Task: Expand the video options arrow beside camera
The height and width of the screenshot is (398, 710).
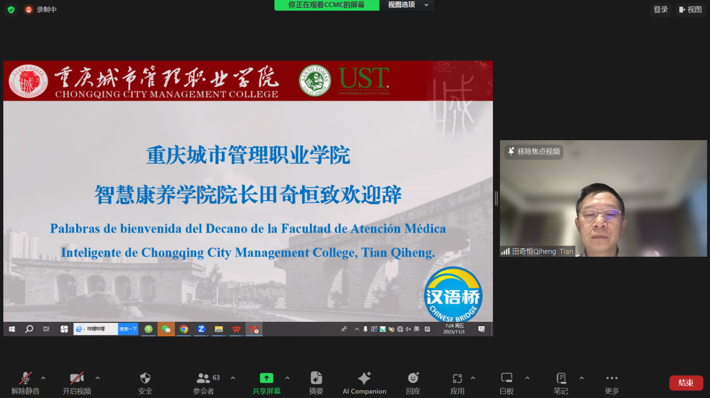Action: tap(98, 378)
